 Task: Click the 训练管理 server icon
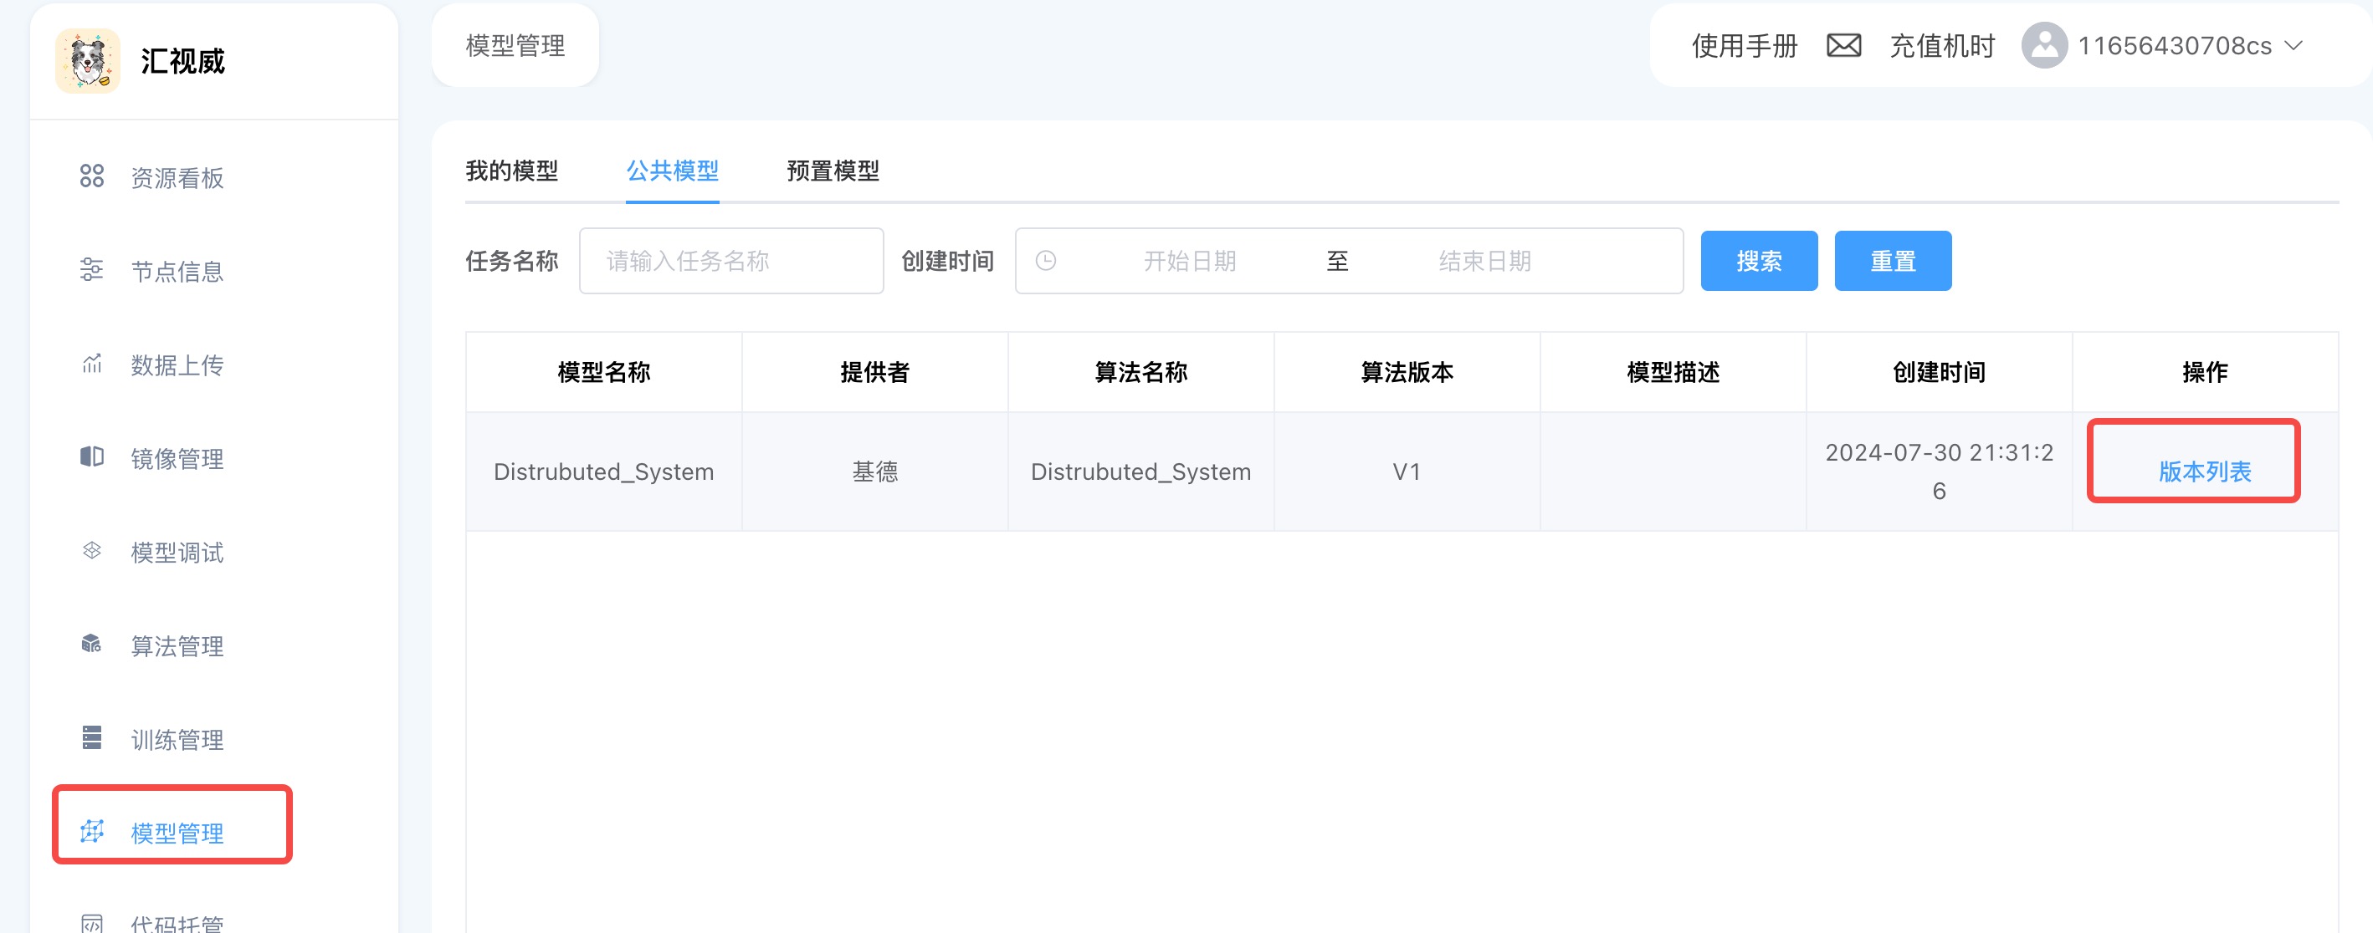[91, 738]
